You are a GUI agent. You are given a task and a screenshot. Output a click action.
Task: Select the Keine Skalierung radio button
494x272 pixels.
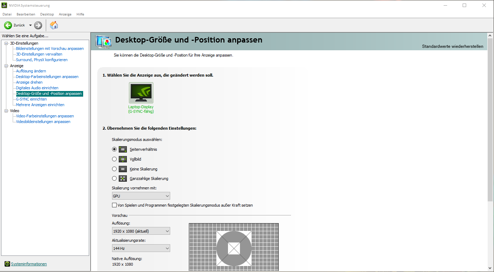point(114,169)
